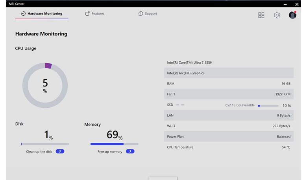This screenshot has height=180, width=307.
Task: Click the CPU Temperature 54 °C value
Action: point(286,147)
